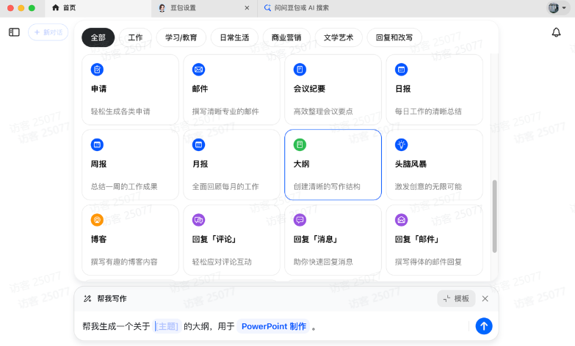This screenshot has width=575, height=346.
Task: Click the 全面回顾每月的工作 description
Action: pos(225,186)
